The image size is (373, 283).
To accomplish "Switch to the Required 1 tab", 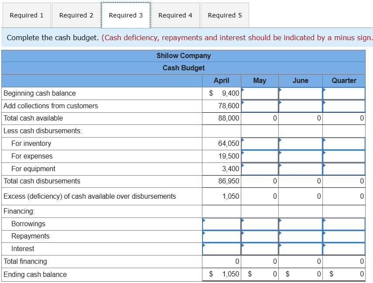I will 27,15.
